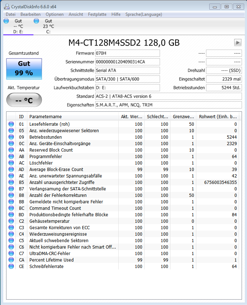
Task: Switch to the C: drive tab
Action: 49,27
